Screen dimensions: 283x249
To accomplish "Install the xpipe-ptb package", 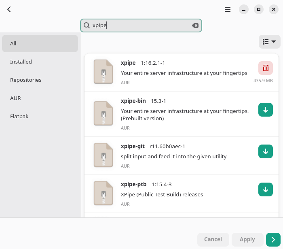I will 266,189.
